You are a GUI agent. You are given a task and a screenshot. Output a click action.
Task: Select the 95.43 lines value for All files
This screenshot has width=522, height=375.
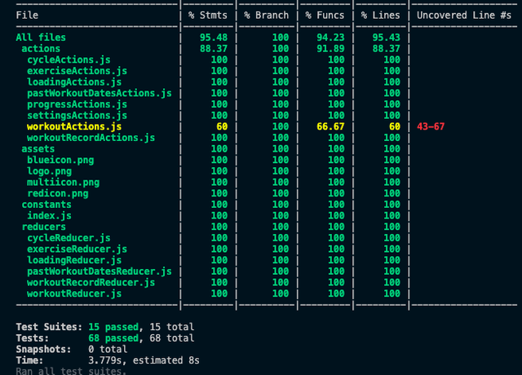[x=386, y=37]
